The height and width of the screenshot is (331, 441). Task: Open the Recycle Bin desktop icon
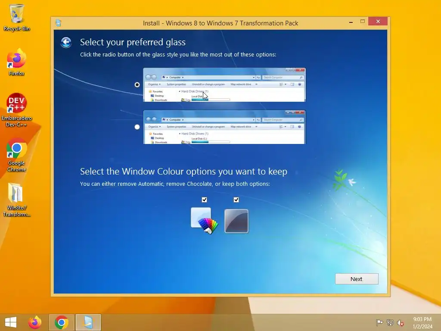(x=17, y=17)
